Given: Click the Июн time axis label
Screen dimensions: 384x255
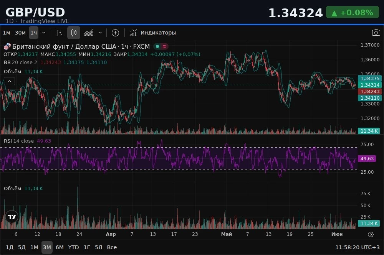Looking at the screenshot, I should pyautogui.click(x=337, y=234).
